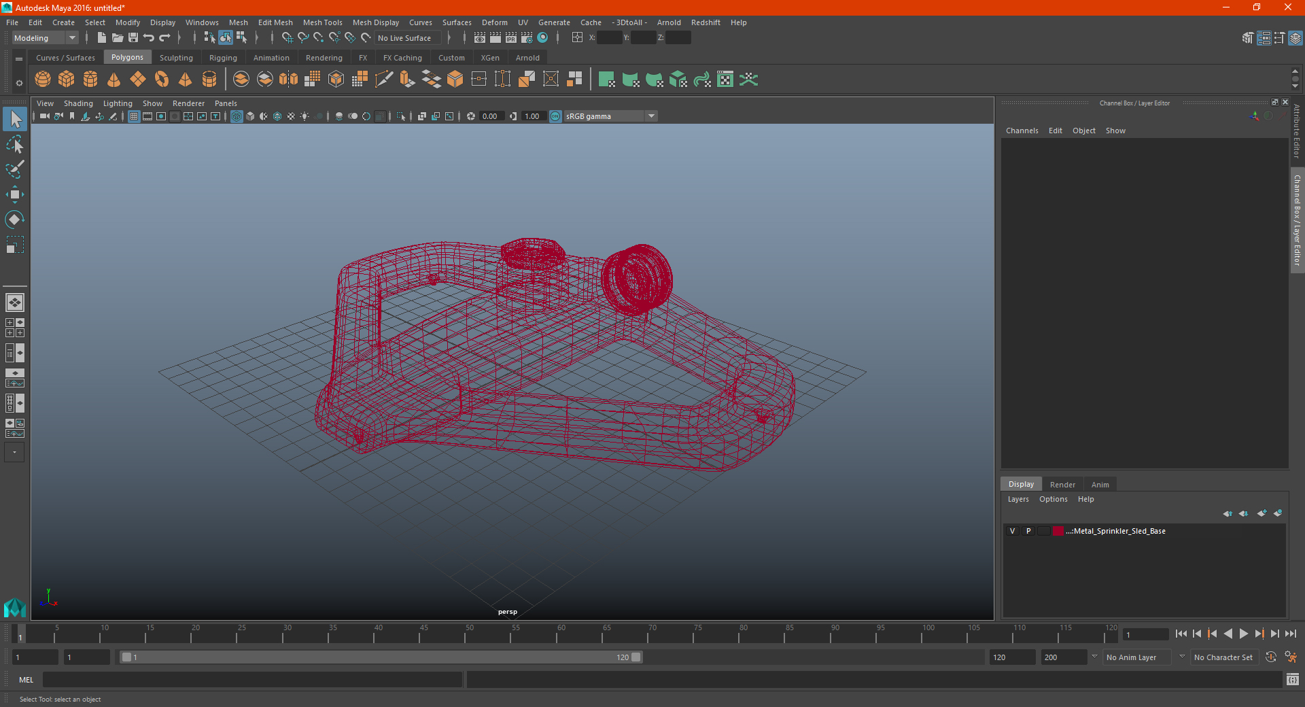Toggle smooth shade all in the viewport
The height and width of the screenshot is (707, 1305).
[x=250, y=116]
